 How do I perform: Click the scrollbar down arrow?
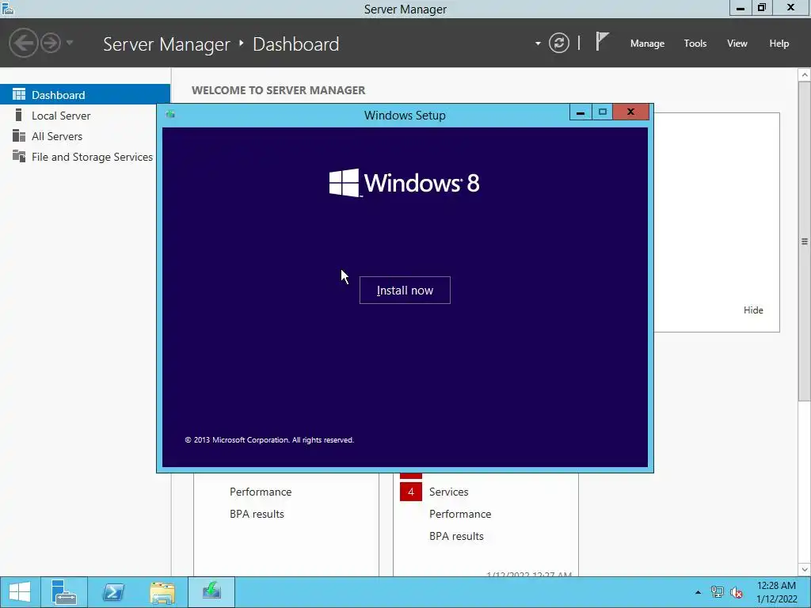pos(805,570)
